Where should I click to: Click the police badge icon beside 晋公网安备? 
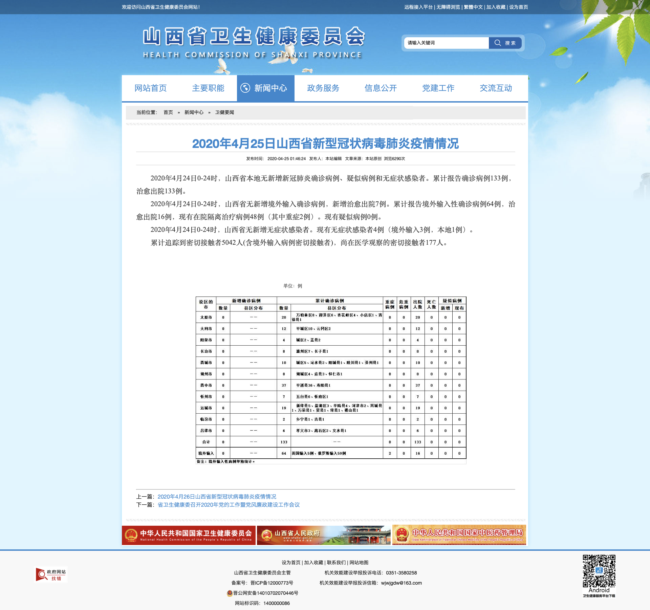[x=230, y=593]
